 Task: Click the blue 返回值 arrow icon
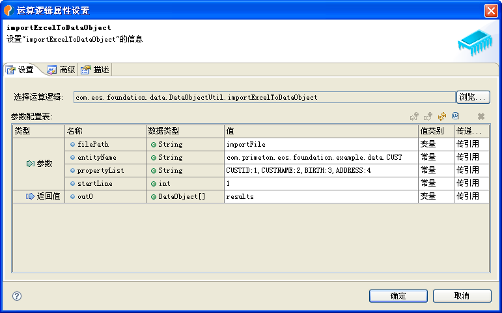coord(30,196)
